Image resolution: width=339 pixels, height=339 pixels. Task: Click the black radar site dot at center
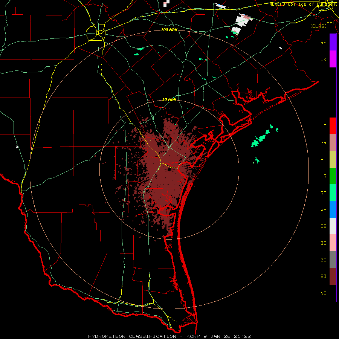(x=169, y=170)
